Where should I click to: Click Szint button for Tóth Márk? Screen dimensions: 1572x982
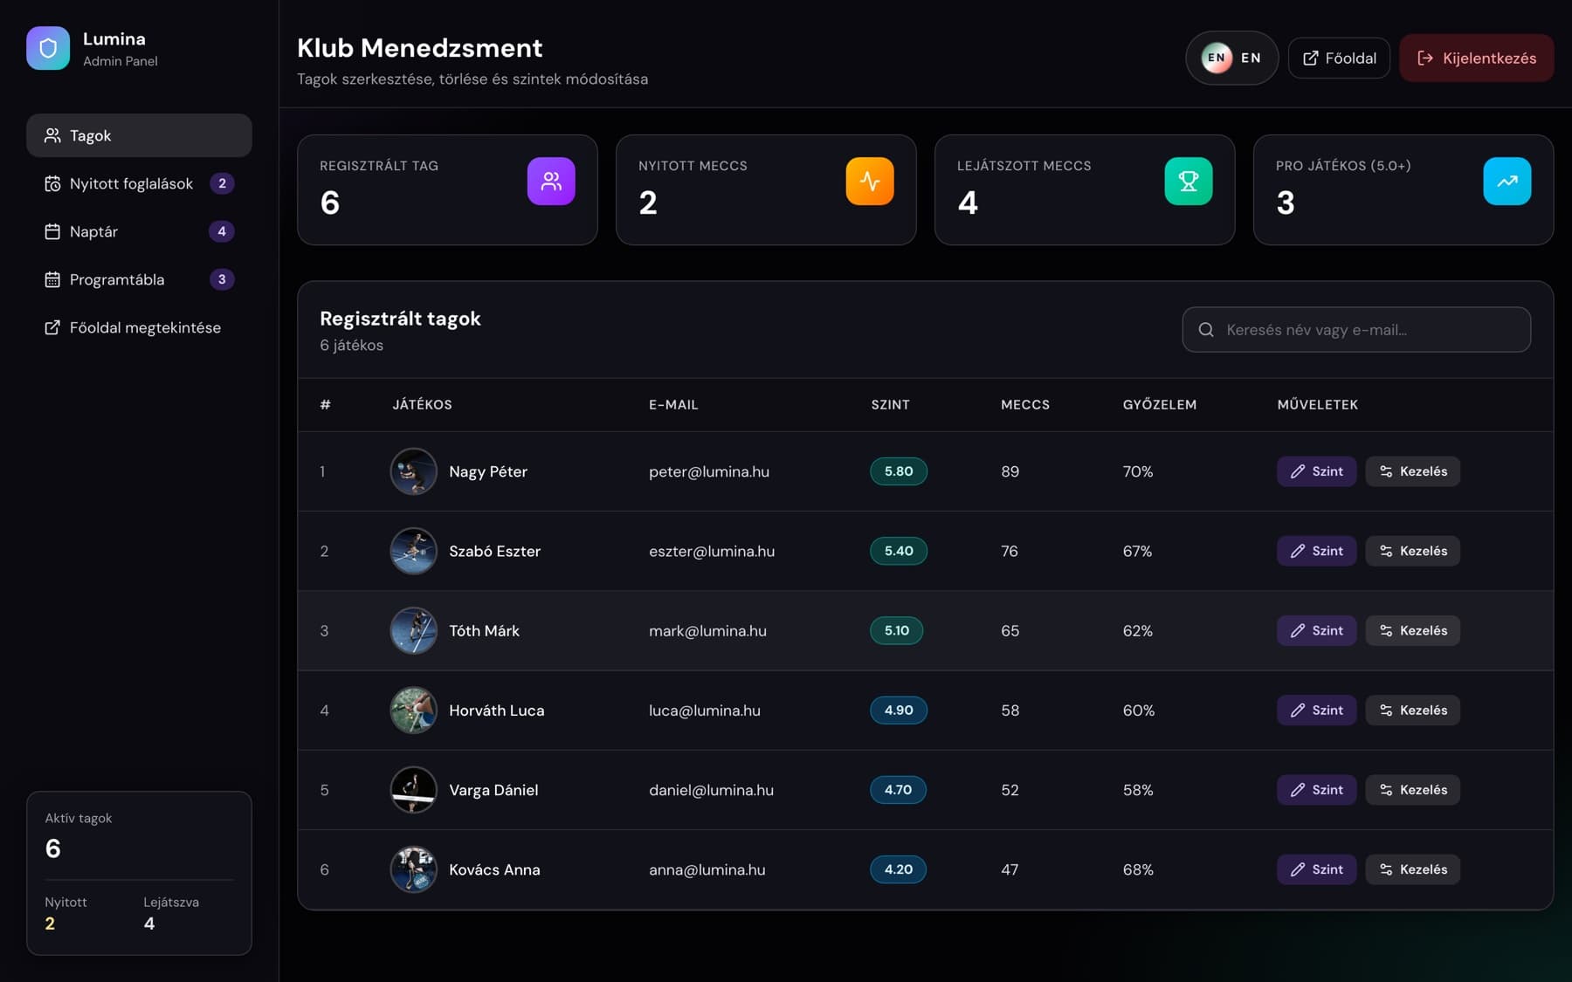click(1316, 630)
